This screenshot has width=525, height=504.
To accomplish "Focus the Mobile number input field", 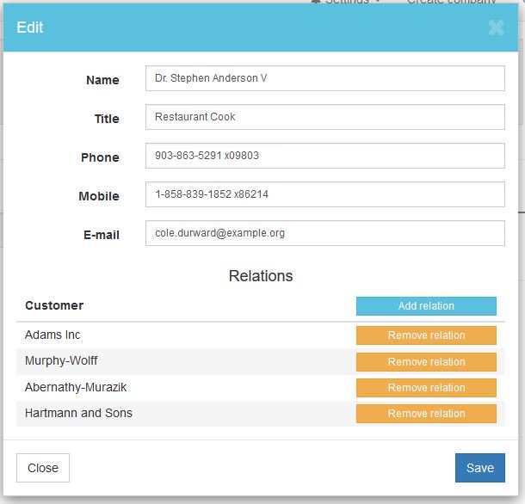I will 324,194.
